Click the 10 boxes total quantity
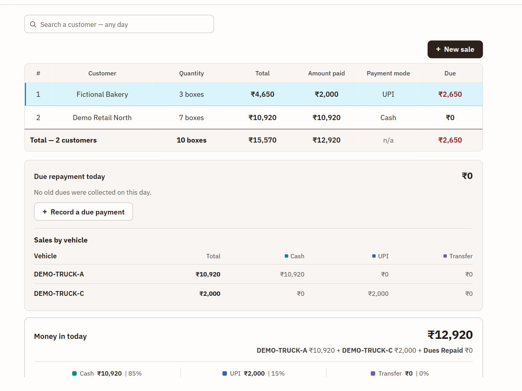 pos(191,140)
